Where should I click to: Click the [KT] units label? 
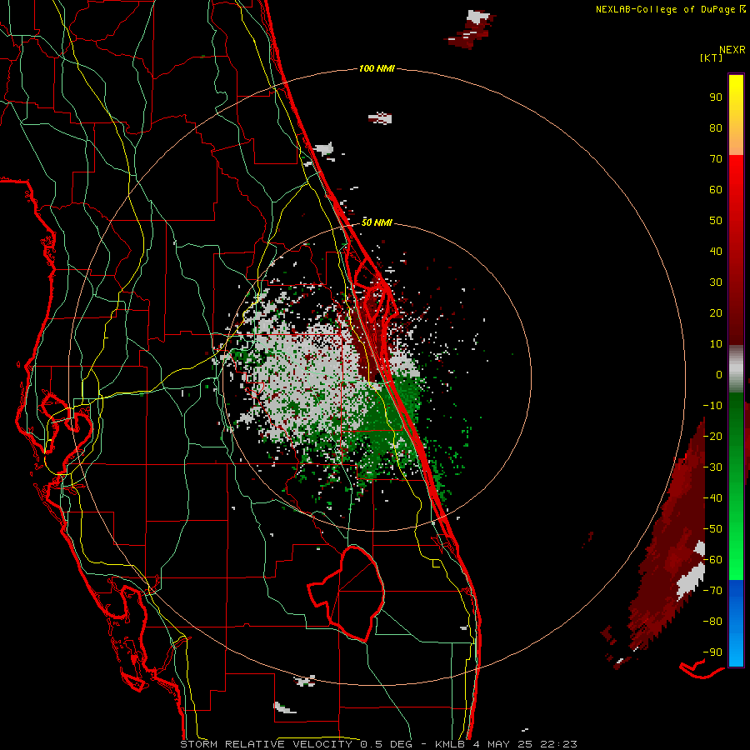click(712, 58)
